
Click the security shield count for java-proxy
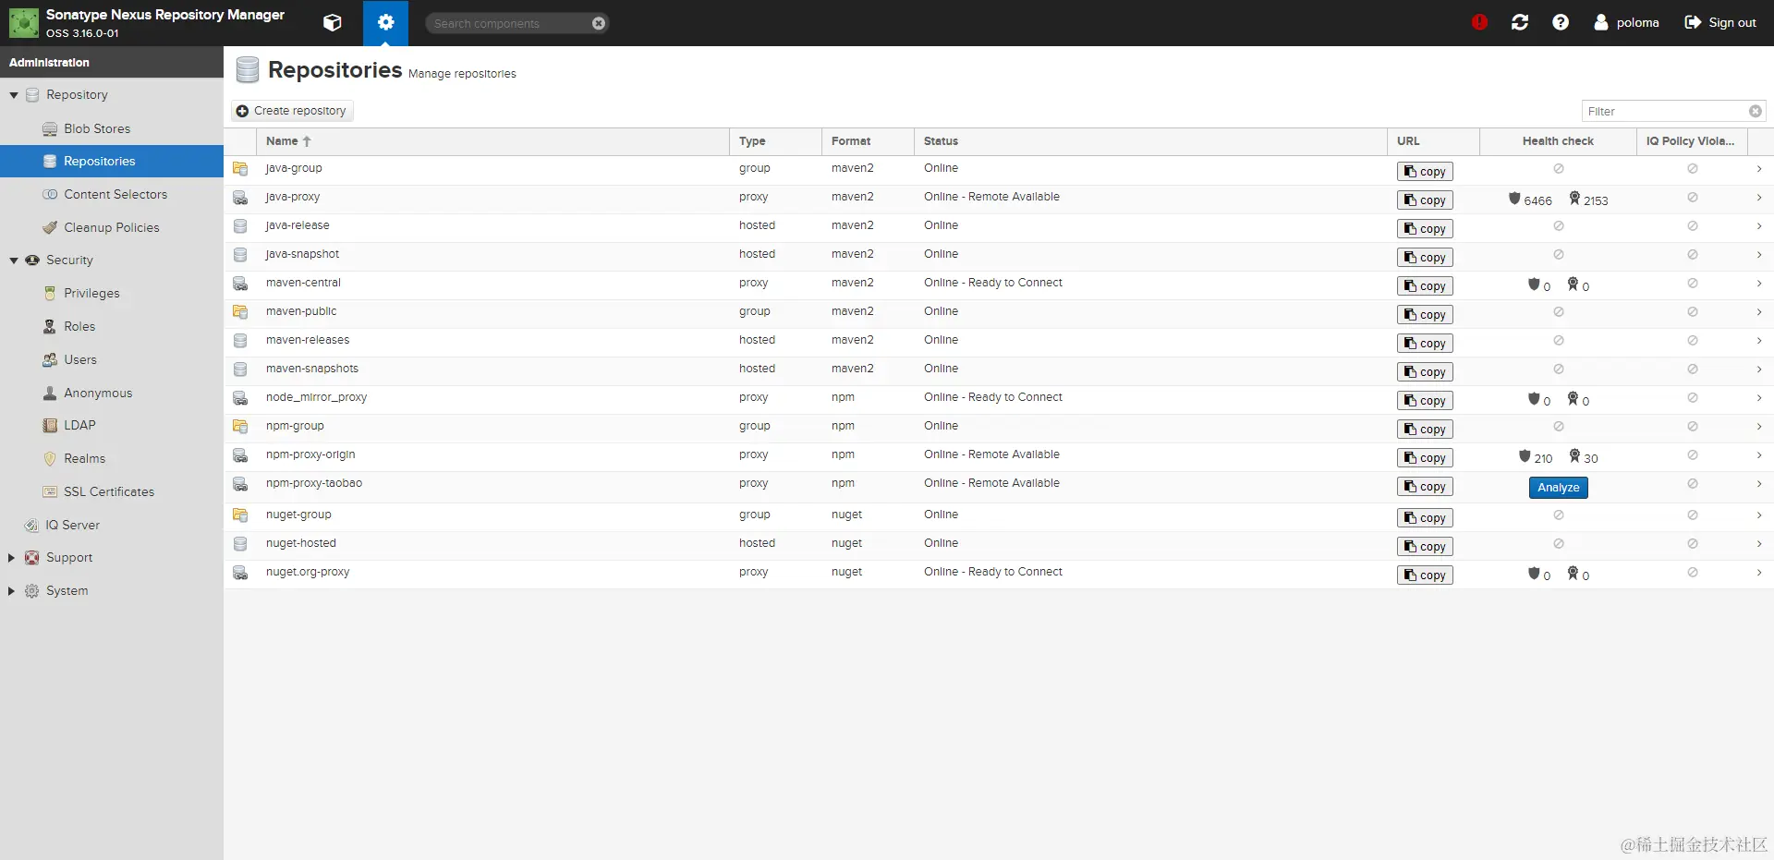tap(1530, 200)
